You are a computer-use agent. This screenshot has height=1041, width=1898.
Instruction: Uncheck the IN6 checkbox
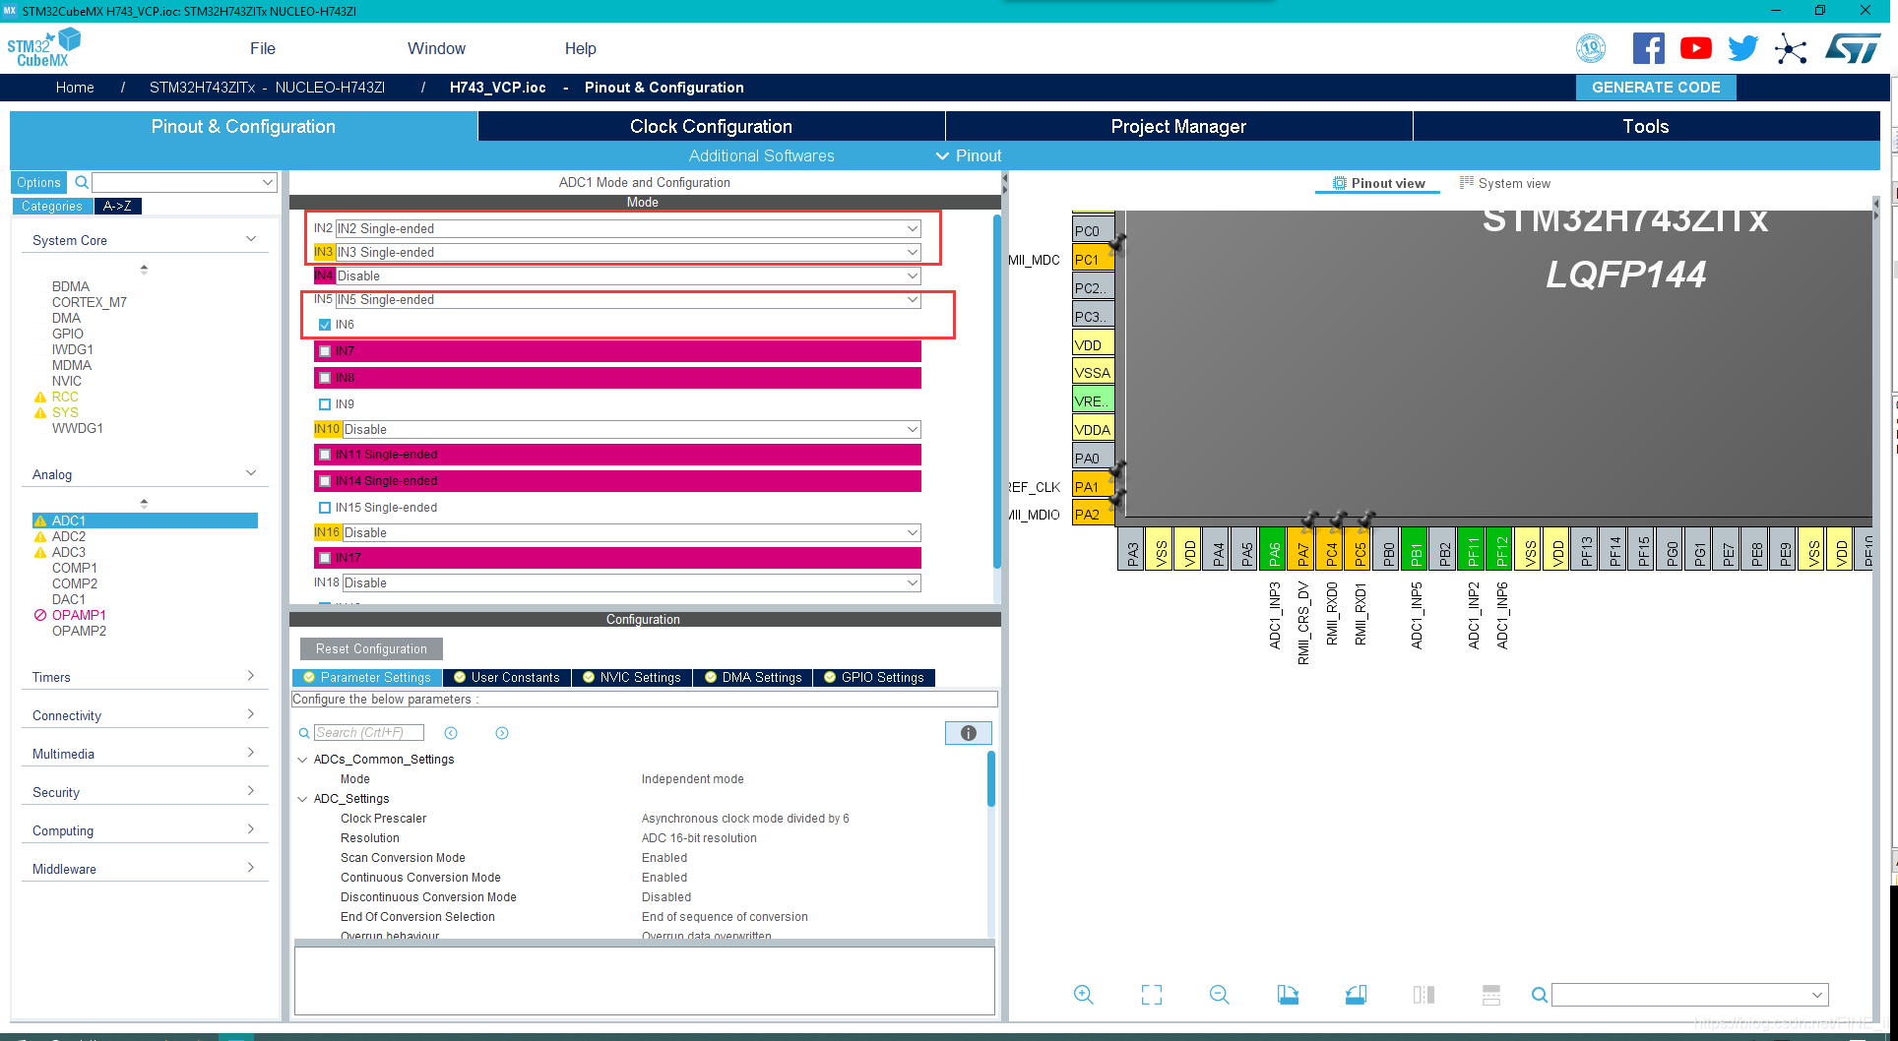[x=325, y=325]
